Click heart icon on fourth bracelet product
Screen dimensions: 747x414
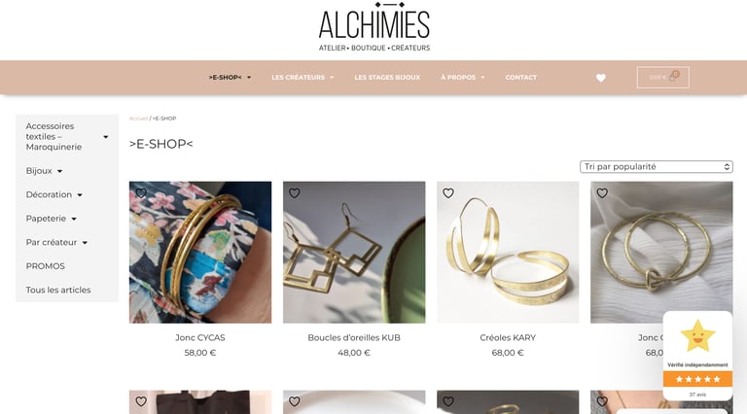(602, 193)
